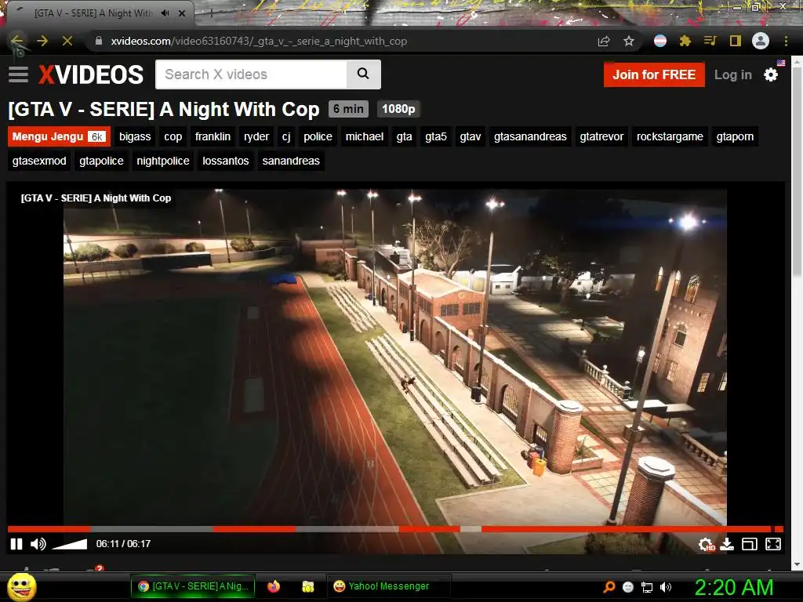Open the tray network icon

(x=647, y=587)
